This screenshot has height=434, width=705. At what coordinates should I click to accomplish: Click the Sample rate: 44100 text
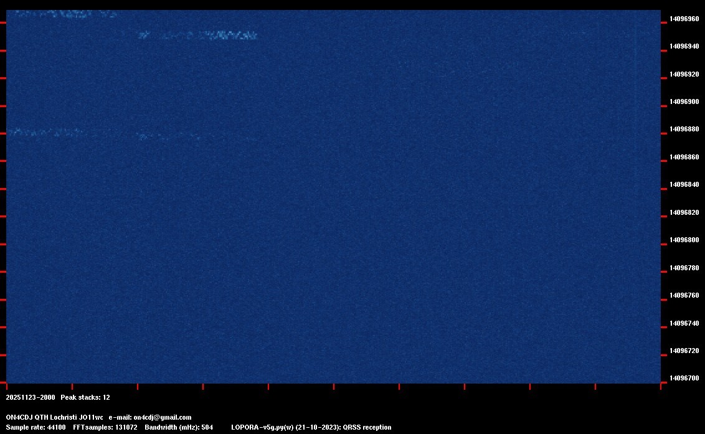tap(35, 427)
